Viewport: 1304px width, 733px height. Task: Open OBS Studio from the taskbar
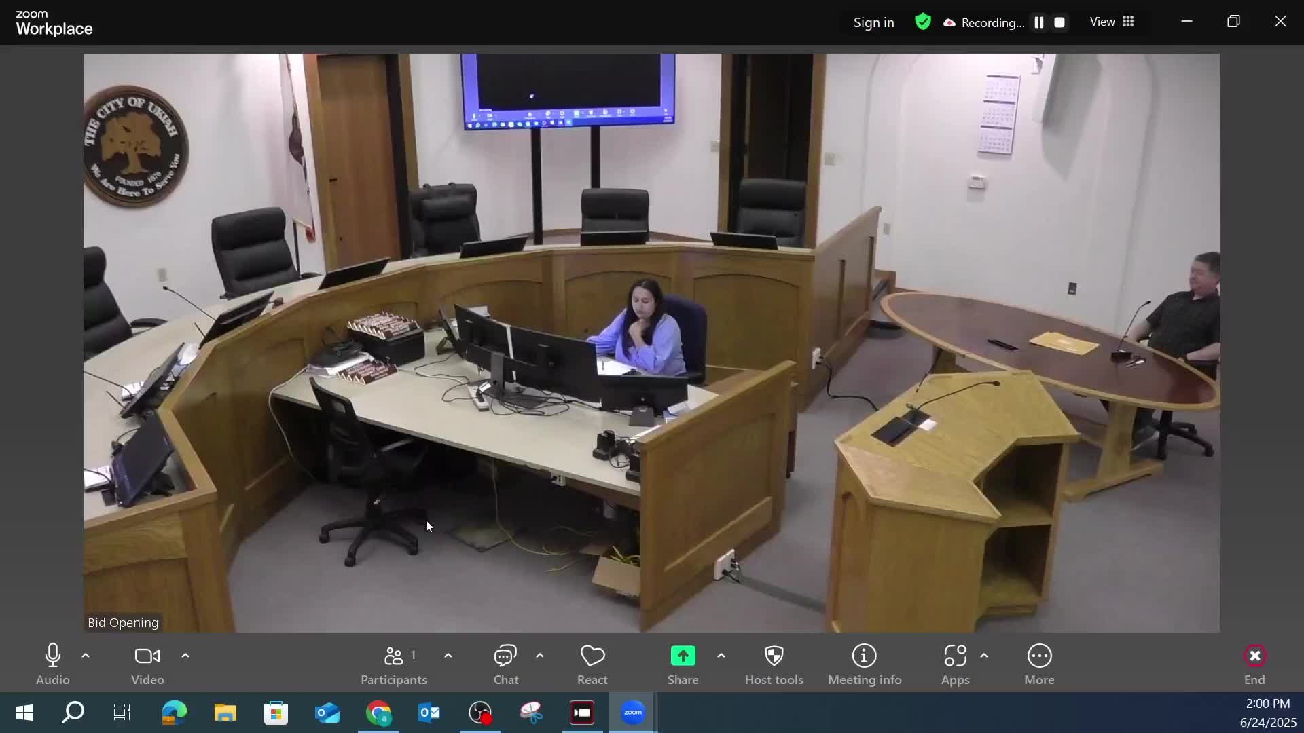(480, 713)
